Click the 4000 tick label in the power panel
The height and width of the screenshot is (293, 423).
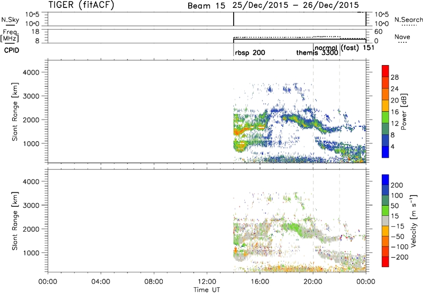(31, 72)
